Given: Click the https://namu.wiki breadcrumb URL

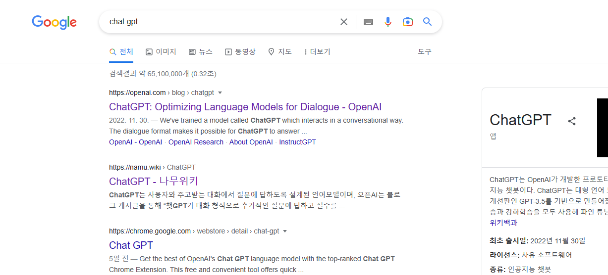Looking at the screenshot, I should pyautogui.click(x=135, y=167).
